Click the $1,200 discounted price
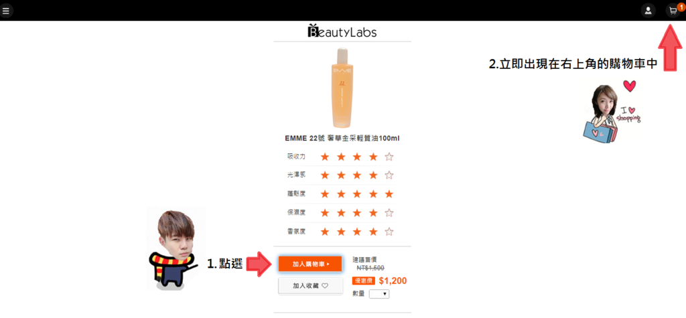Viewport: 686px width, 318px height. click(x=393, y=281)
